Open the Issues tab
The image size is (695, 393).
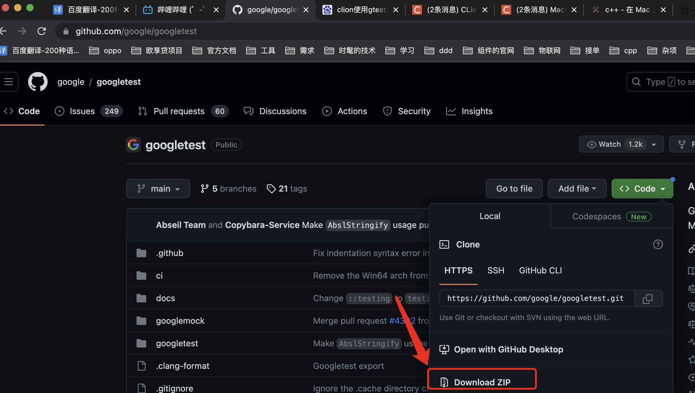click(x=89, y=111)
